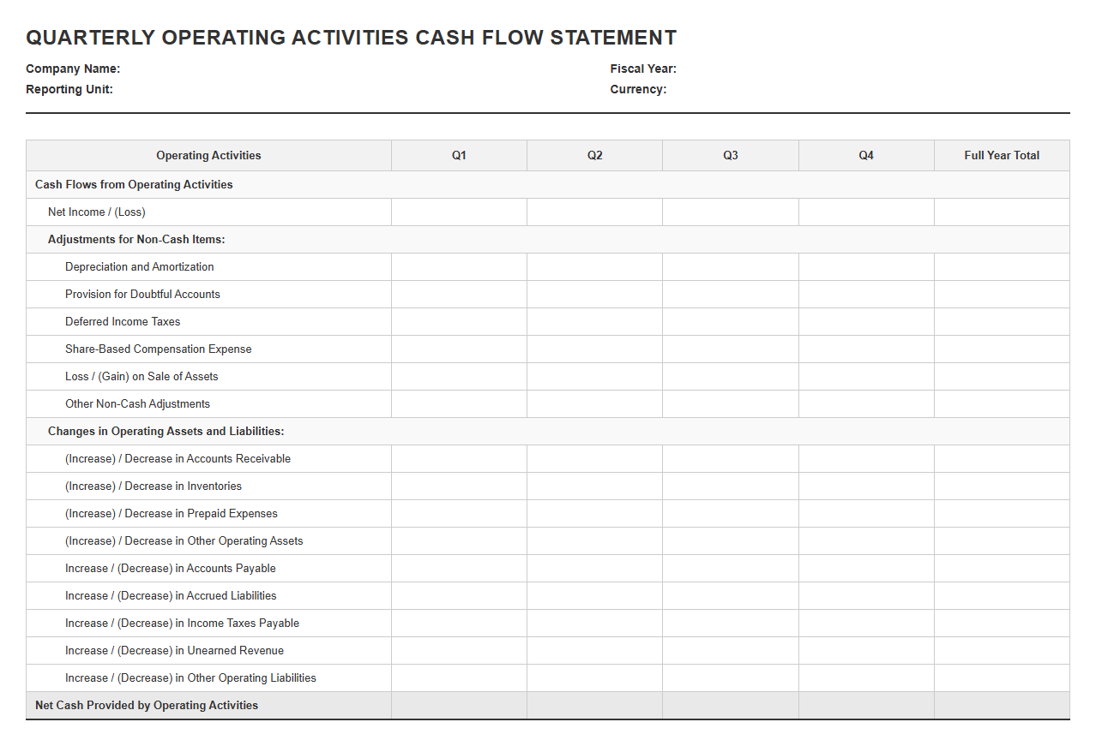Click Other Non-Cash Adjustments label
Viewport: 1096px width, 746px height.
coord(137,403)
